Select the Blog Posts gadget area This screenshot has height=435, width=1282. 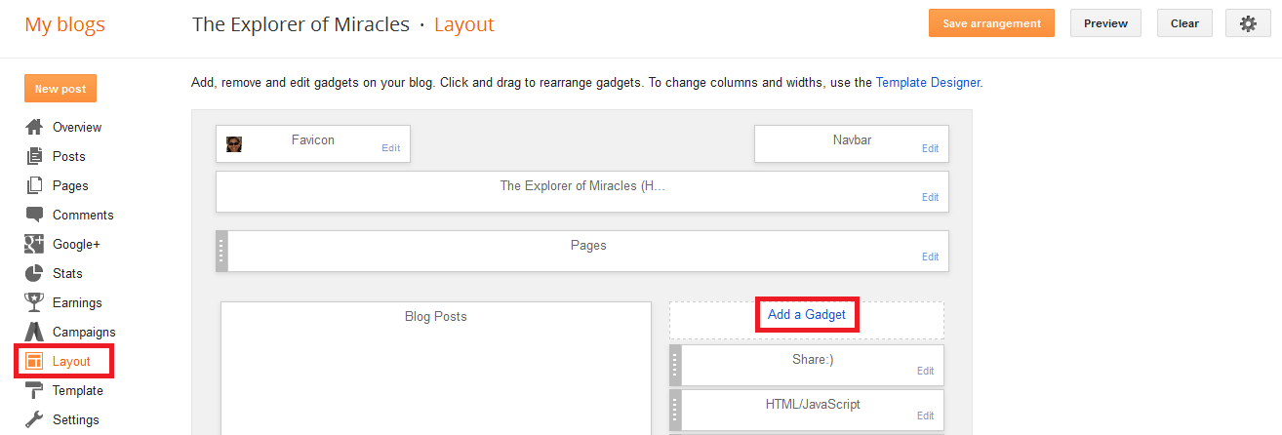(436, 368)
